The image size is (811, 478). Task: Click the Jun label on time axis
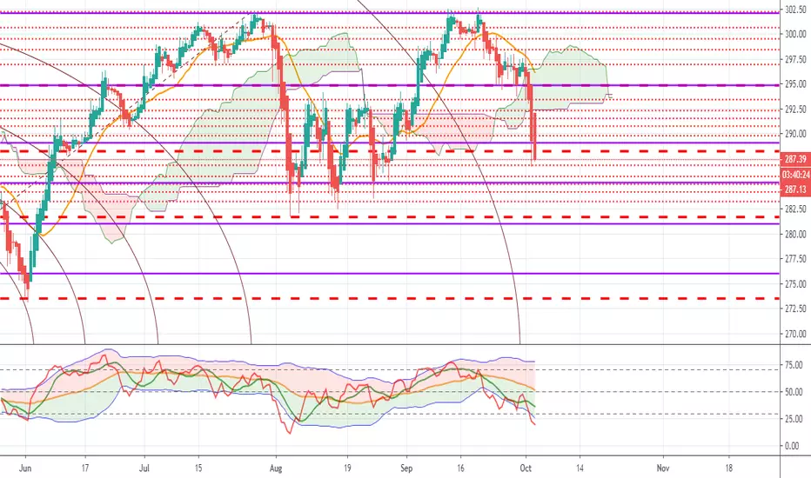25,468
